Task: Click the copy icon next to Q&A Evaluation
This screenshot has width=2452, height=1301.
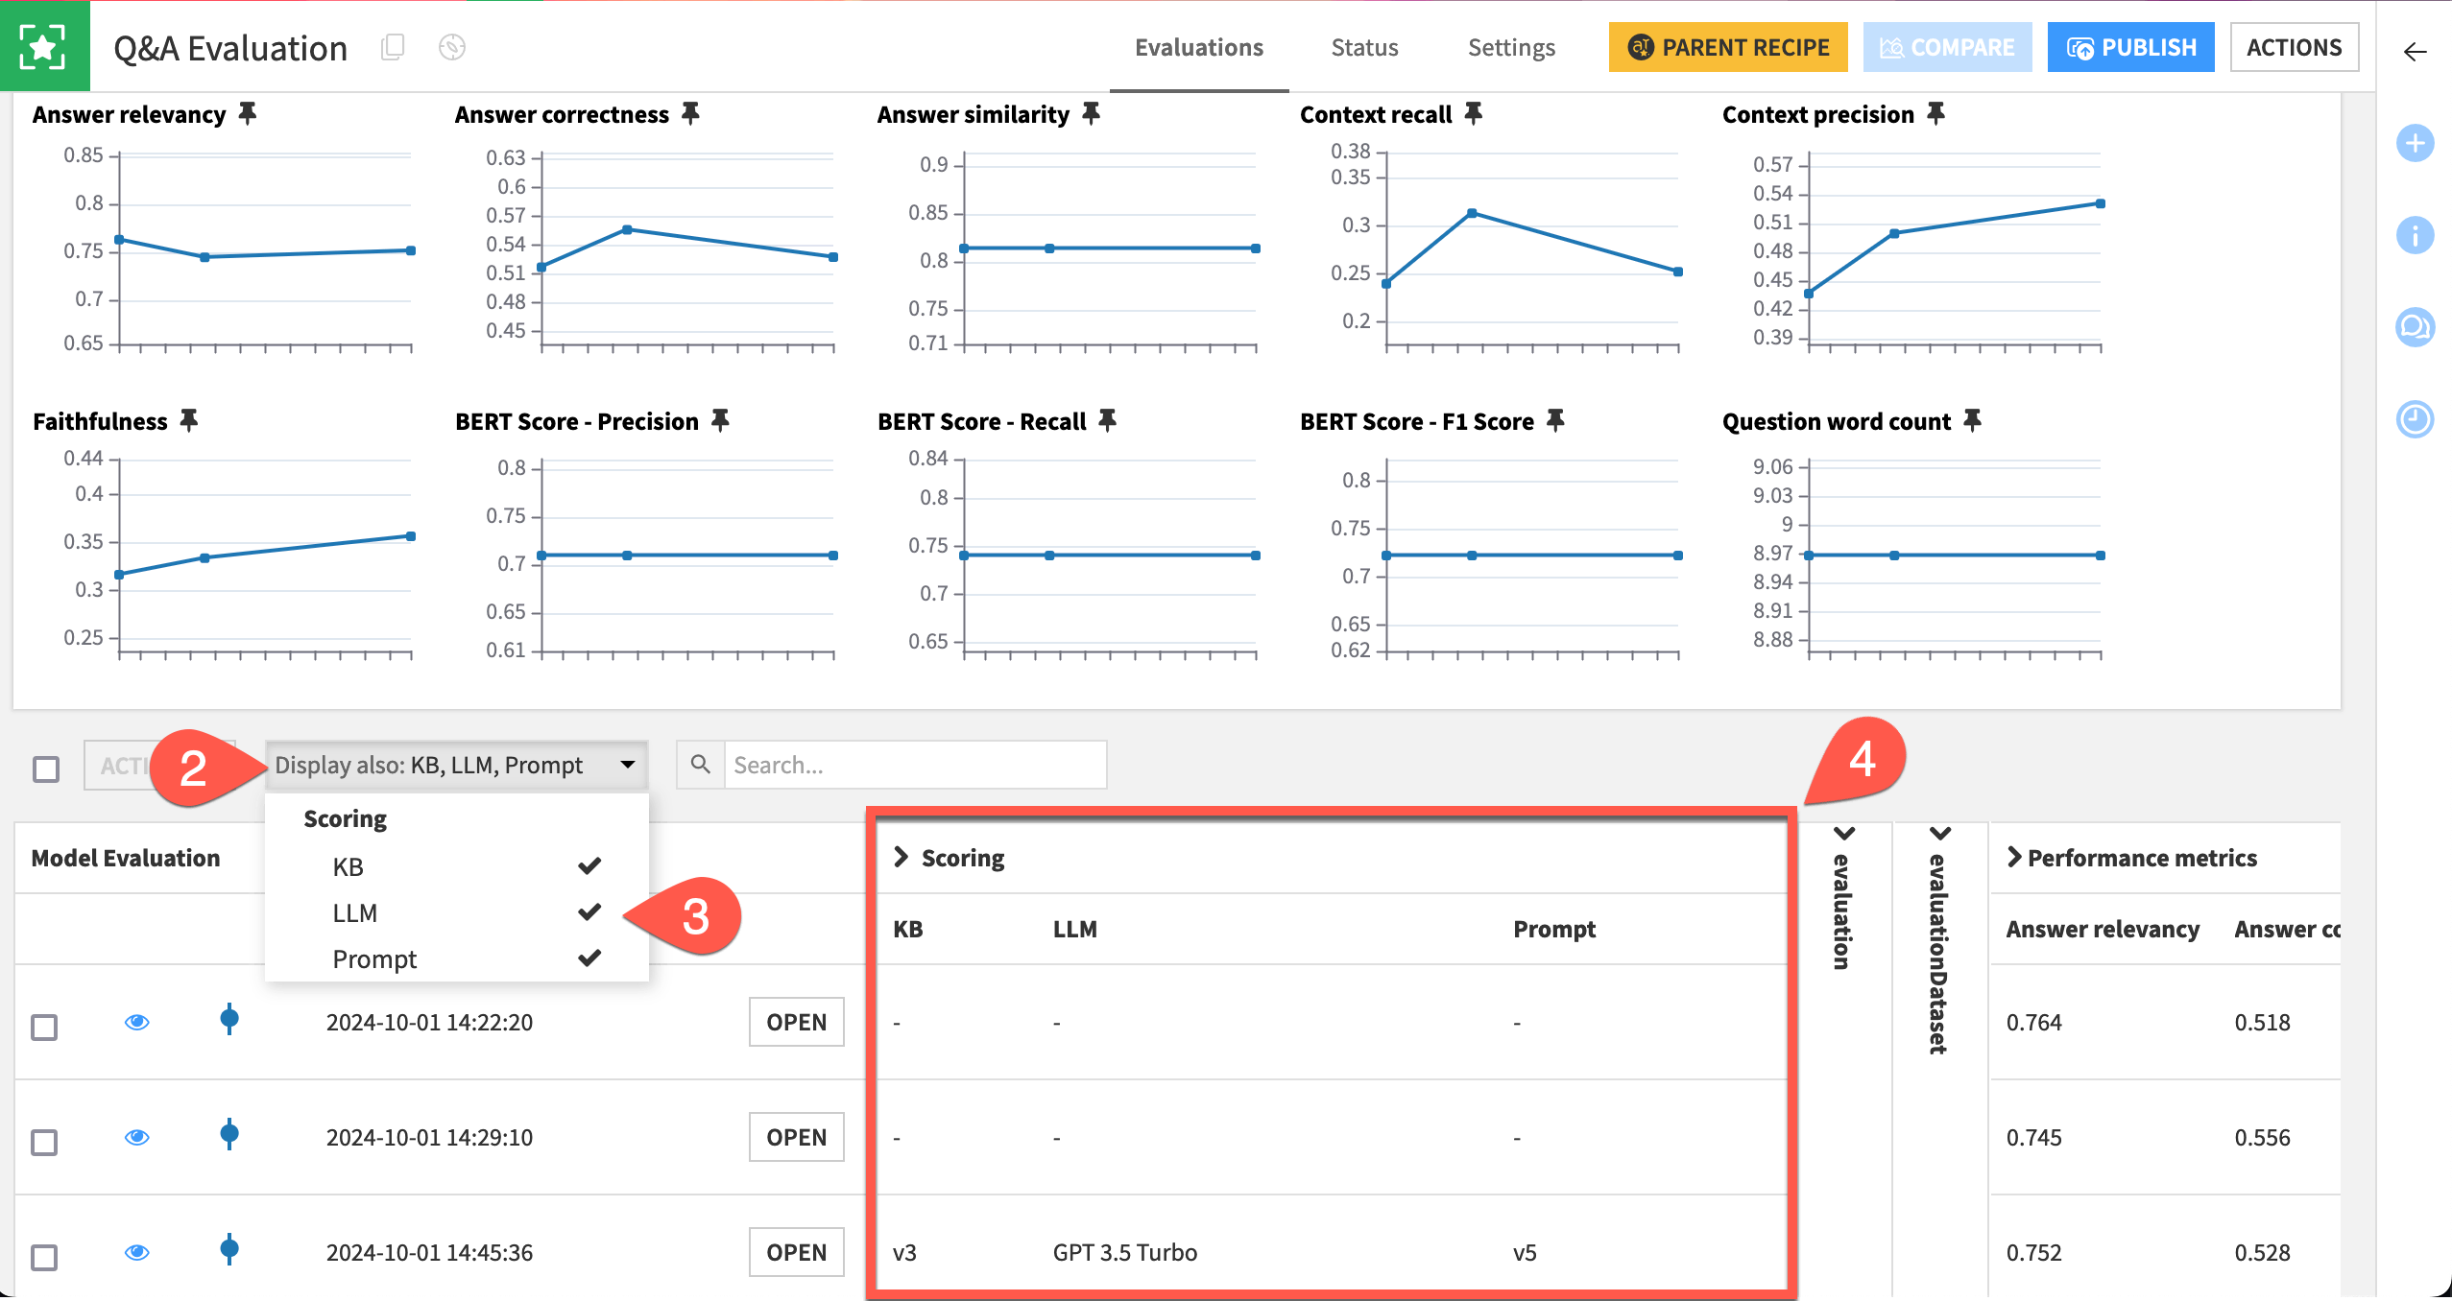Action: tap(393, 47)
